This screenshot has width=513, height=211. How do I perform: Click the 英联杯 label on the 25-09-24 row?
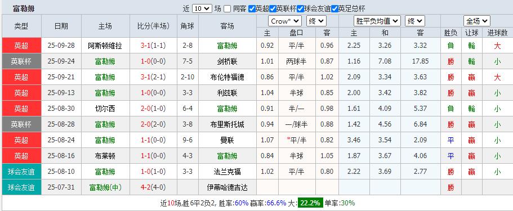coord(21,61)
